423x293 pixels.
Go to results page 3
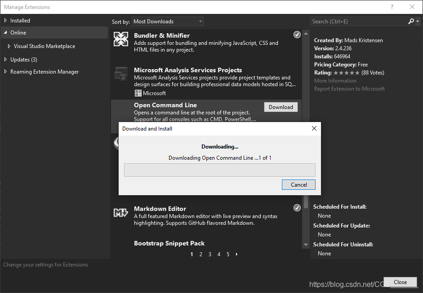(x=209, y=254)
